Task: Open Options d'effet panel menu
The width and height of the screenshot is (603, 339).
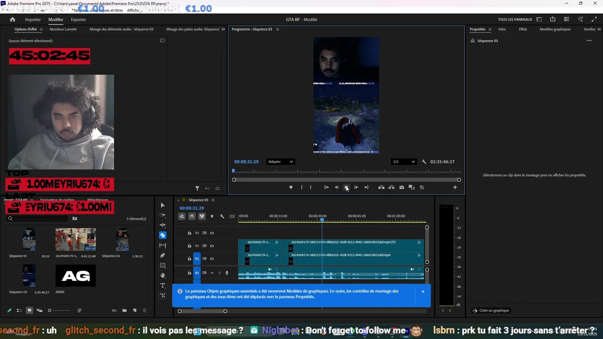Action: point(41,29)
